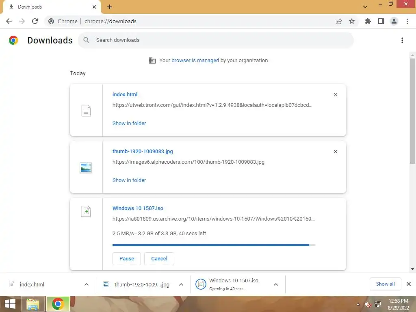The width and height of the screenshot is (416, 312).
Task: Bookmark this page with the star icon
Action: 352,21
